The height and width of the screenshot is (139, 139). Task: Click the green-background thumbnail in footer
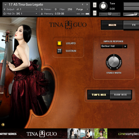101,133
